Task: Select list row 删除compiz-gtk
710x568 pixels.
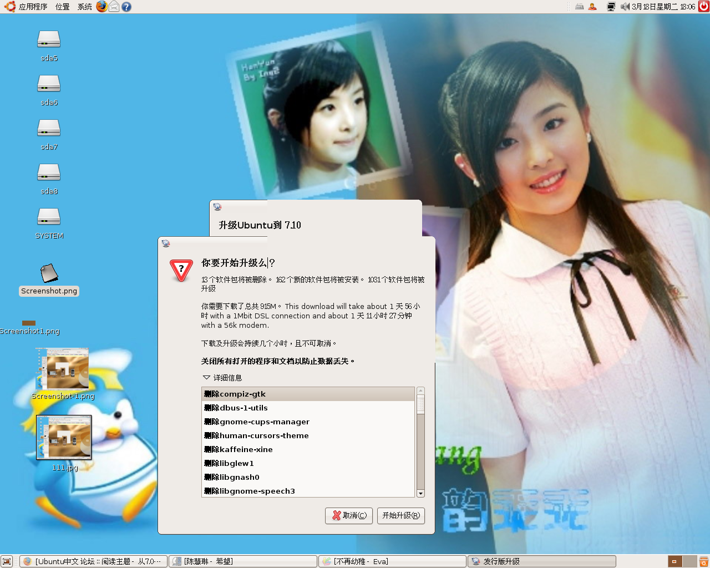Action: 308,394
